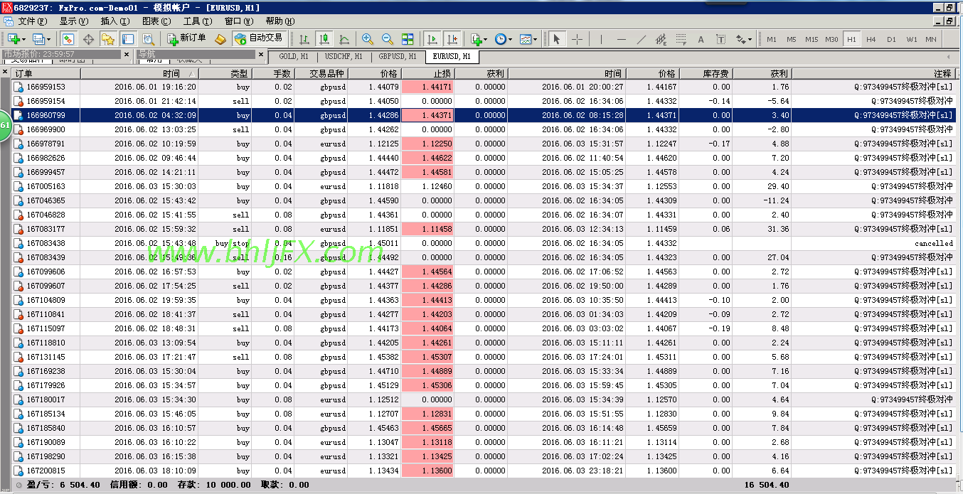Switch chart to candlesticks style
This screenshot has height=494, width=963.
click(x=324, y=39)
